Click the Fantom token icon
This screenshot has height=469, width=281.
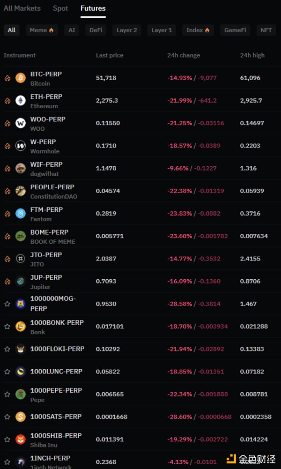[x=21, y=214]
